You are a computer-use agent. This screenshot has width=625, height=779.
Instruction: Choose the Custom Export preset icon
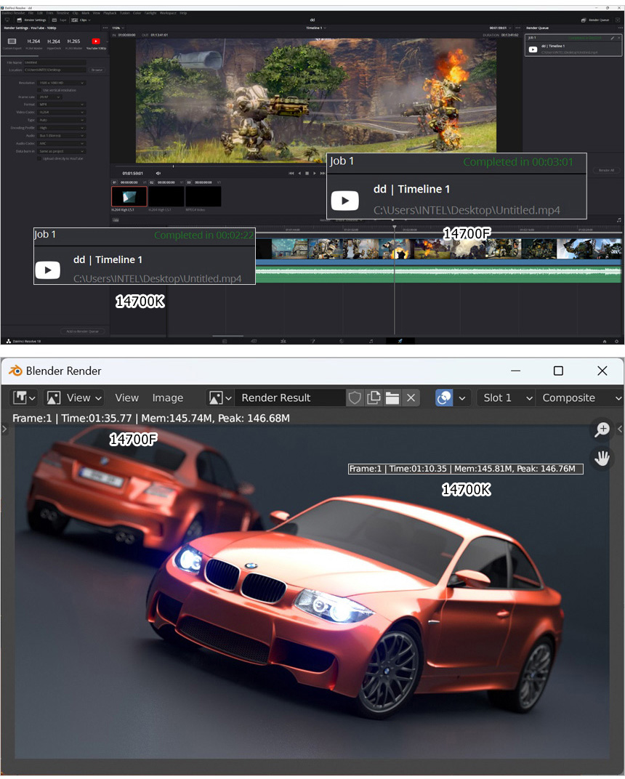tap(12, 42)
